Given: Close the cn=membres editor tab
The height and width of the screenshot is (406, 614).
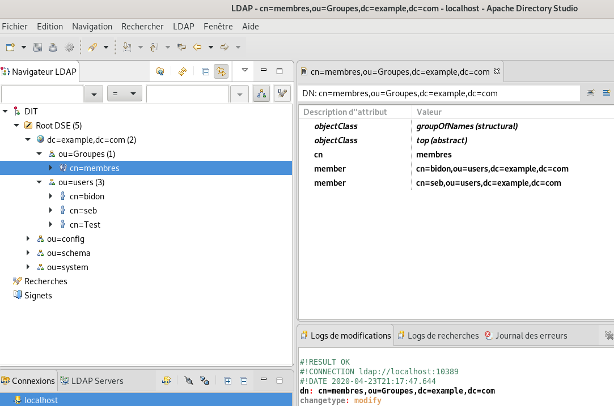Looking at the screenshot, I should (x=497, y=71).
